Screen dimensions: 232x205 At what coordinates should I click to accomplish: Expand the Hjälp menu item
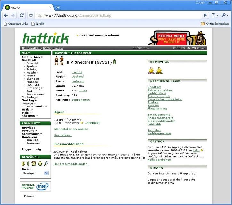click(x=27, y=110)
